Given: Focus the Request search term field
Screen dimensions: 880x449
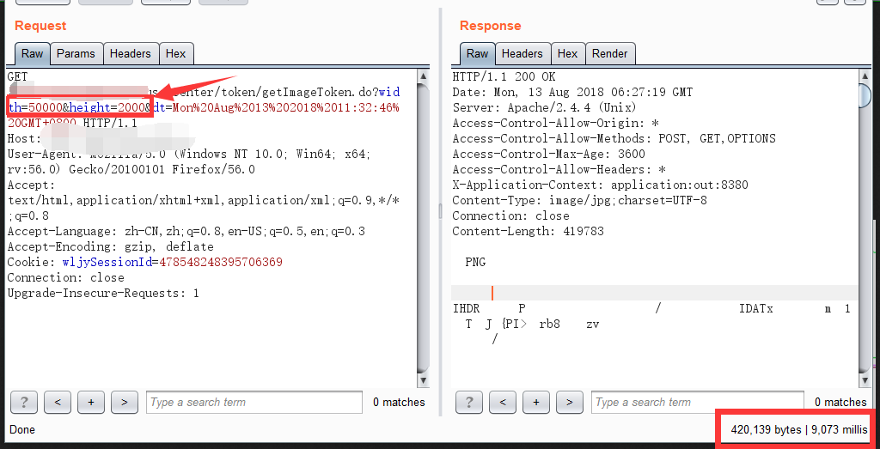Looking at the screenshot, I should tap(254, 402).
